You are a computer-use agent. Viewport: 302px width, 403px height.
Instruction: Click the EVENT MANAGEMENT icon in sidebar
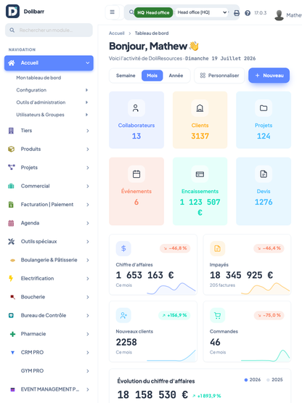(12, 389)
